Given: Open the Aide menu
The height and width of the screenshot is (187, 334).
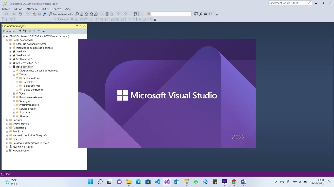Looking at the screenshot, I should click(68, 9).
